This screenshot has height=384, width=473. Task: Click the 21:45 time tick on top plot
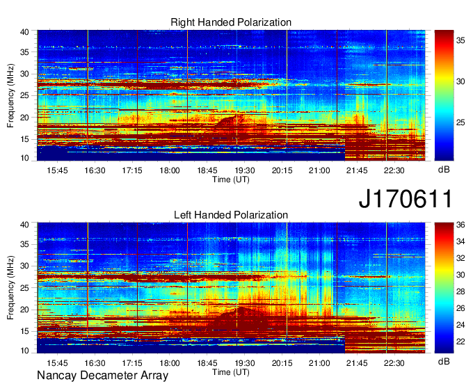(x=357, y=170)
